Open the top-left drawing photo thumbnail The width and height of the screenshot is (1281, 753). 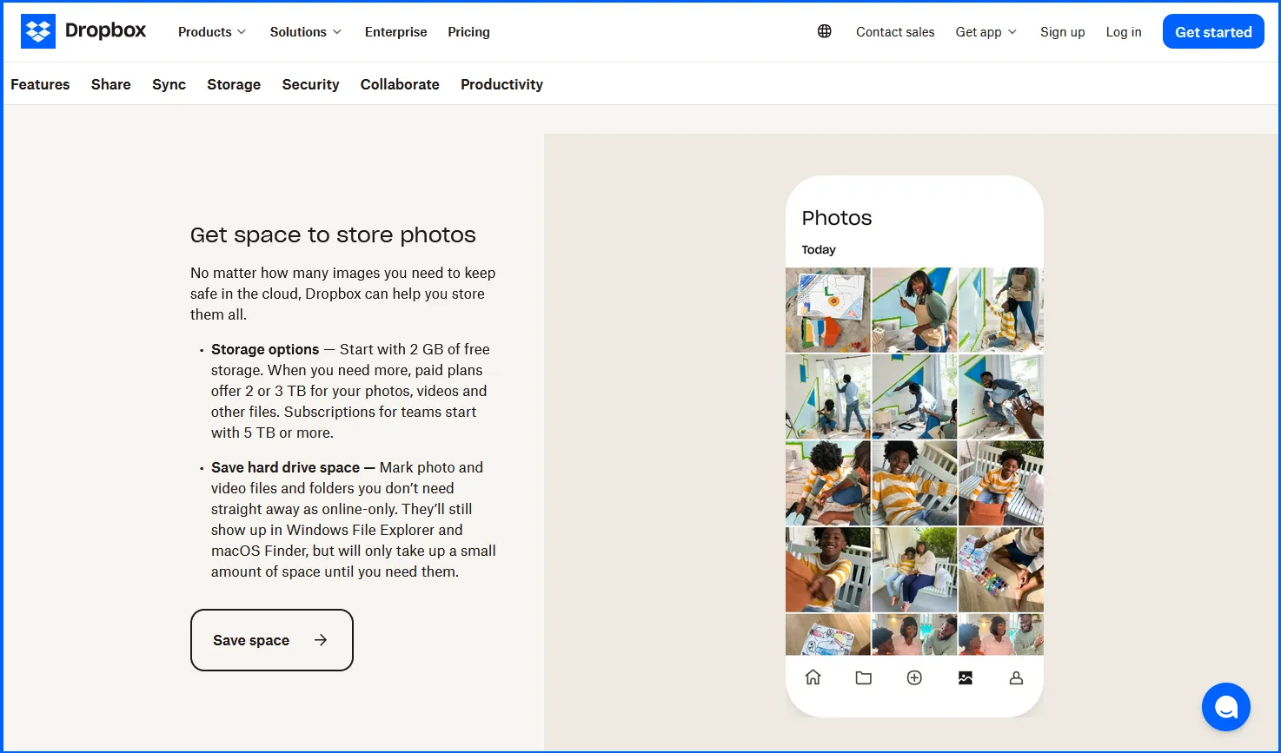point(827,309)
